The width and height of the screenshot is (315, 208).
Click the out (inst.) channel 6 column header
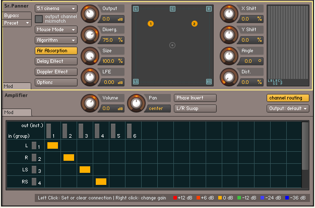pos(134,131)
